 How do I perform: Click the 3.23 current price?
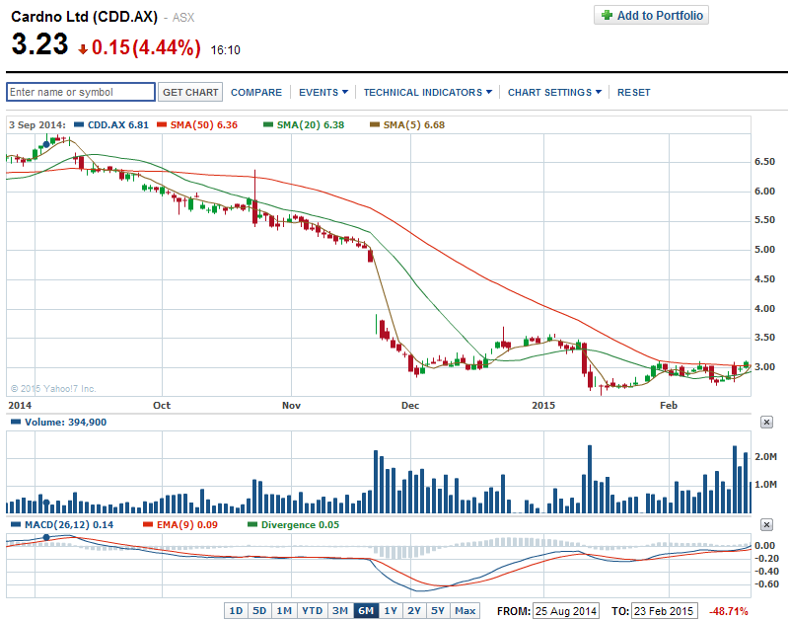[39, 43]
